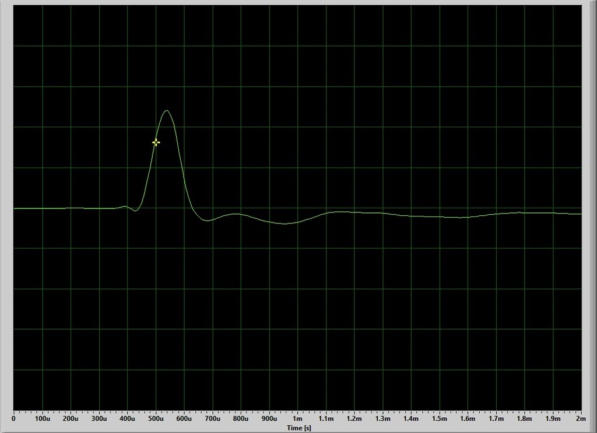Click the 800u time axis label
The width and height of the screenshot is (597, 433).
[x=241, y=418]
